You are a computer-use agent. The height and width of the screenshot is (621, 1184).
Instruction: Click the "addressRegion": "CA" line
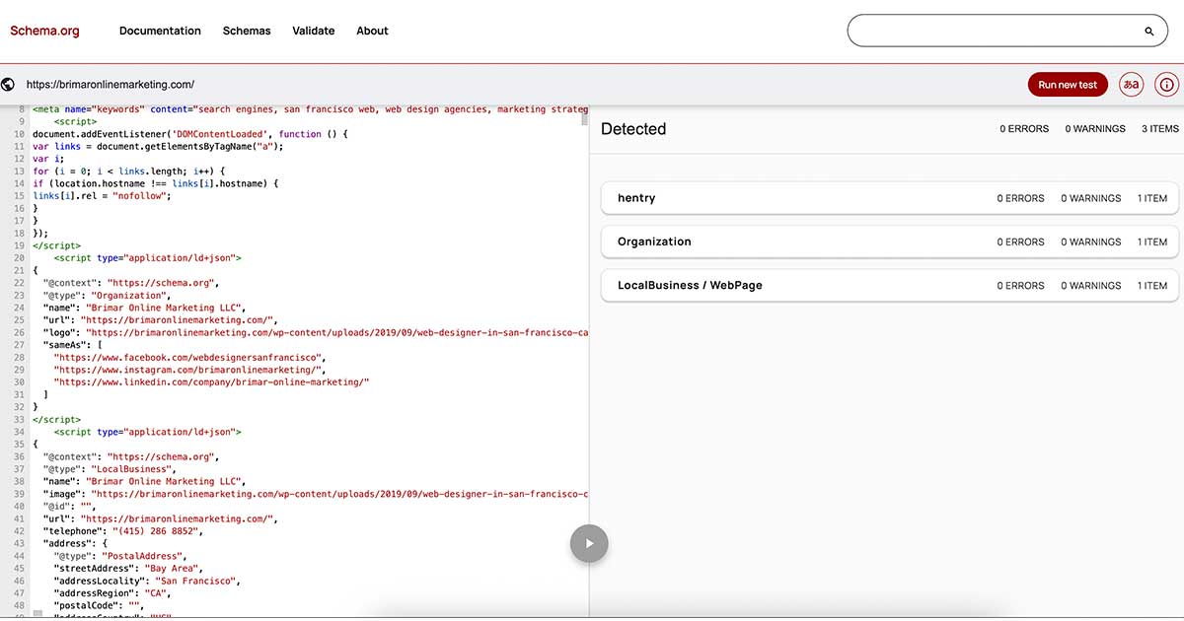[112, 593]
